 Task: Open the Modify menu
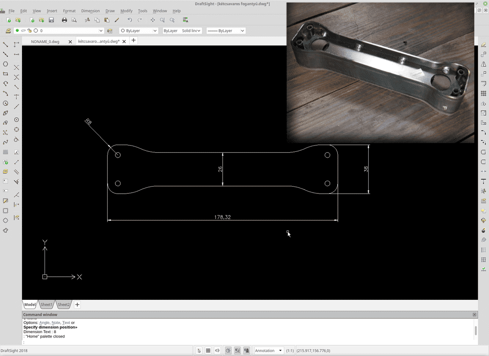(126, 11)
